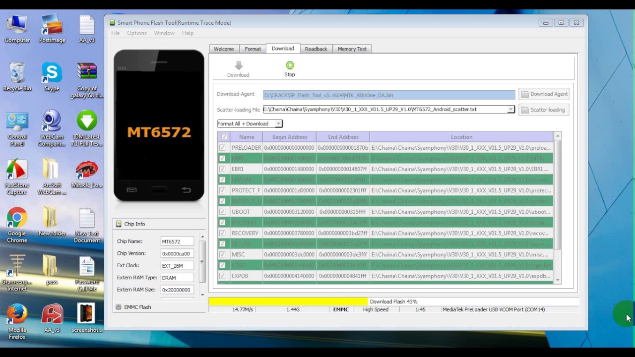Toggle the RECOVERY row checkbox
Viewport: 635px width, 357px height.
[222, 233]
